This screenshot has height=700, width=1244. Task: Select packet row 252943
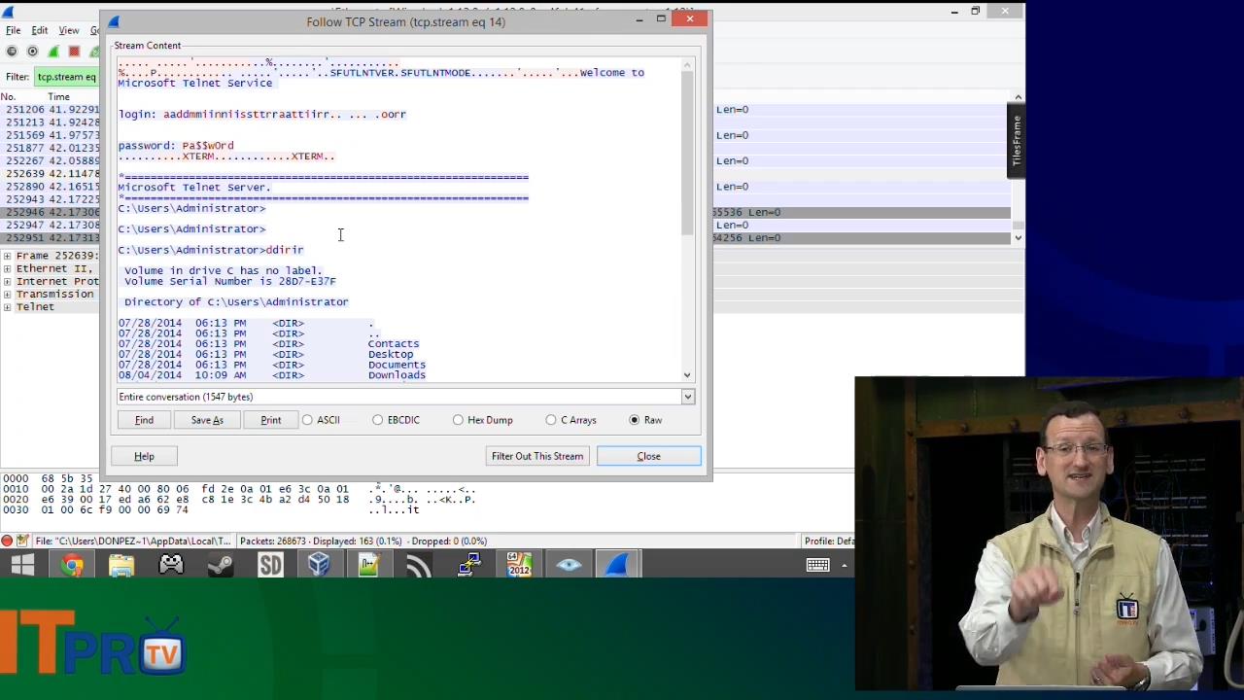click(x=51, y=198)
